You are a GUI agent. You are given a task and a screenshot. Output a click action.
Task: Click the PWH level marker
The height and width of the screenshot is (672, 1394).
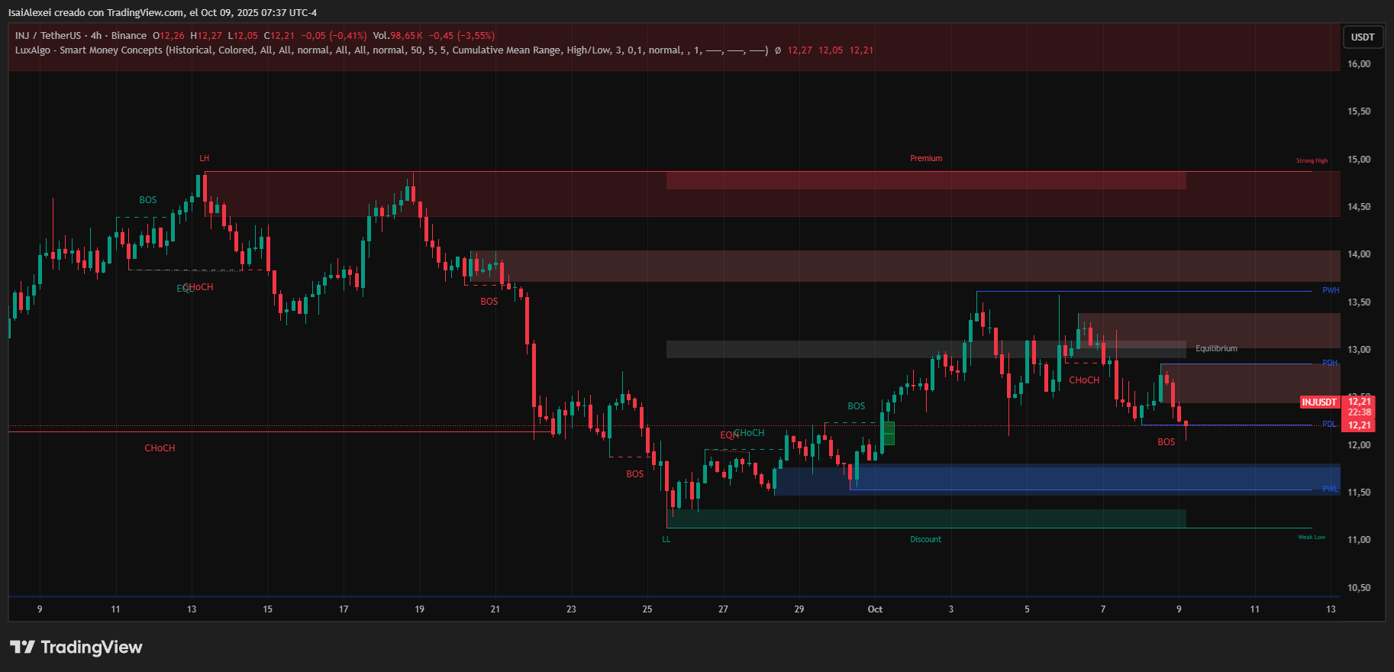click(1330, 290)
